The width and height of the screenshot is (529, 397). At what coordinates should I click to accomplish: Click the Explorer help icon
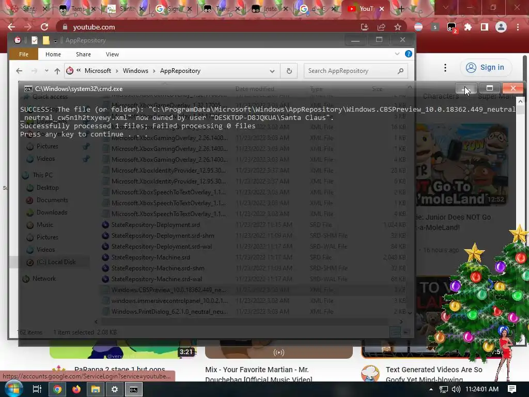pos(408,54)
